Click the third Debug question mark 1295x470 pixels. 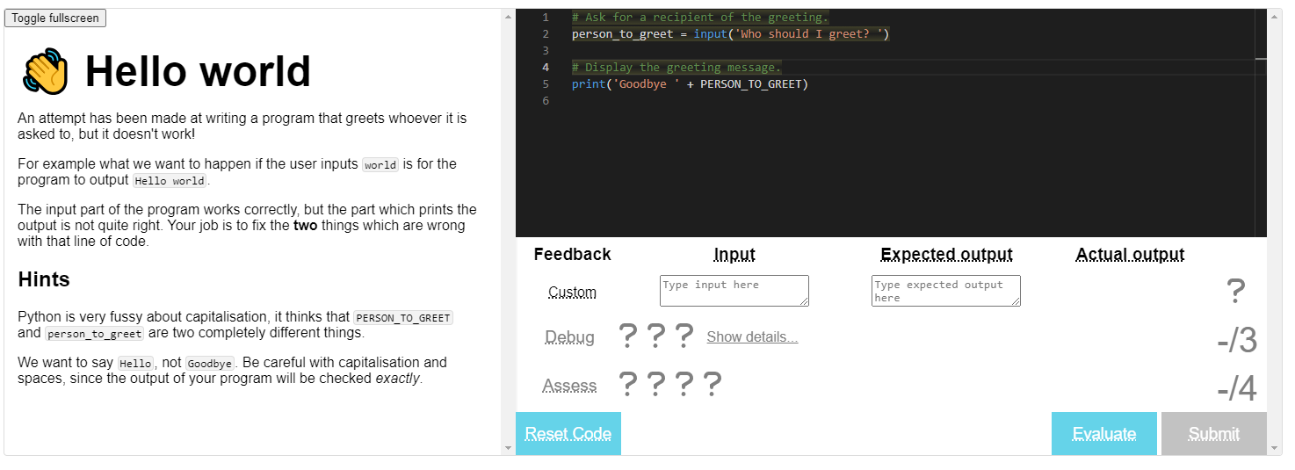pyautogui.click(x=684, y=336)
